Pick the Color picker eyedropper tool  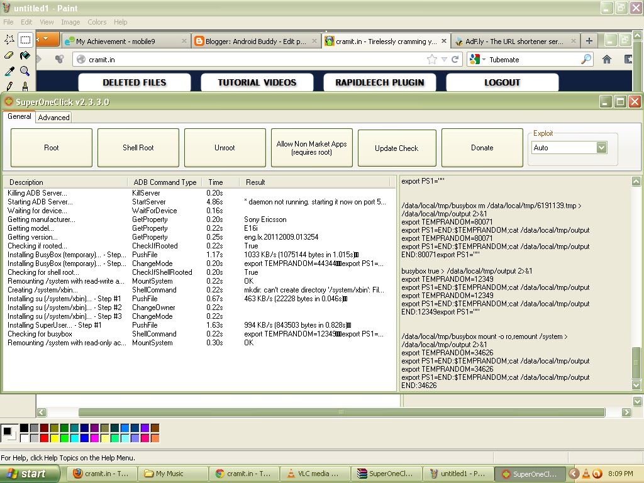click(9, 71)
